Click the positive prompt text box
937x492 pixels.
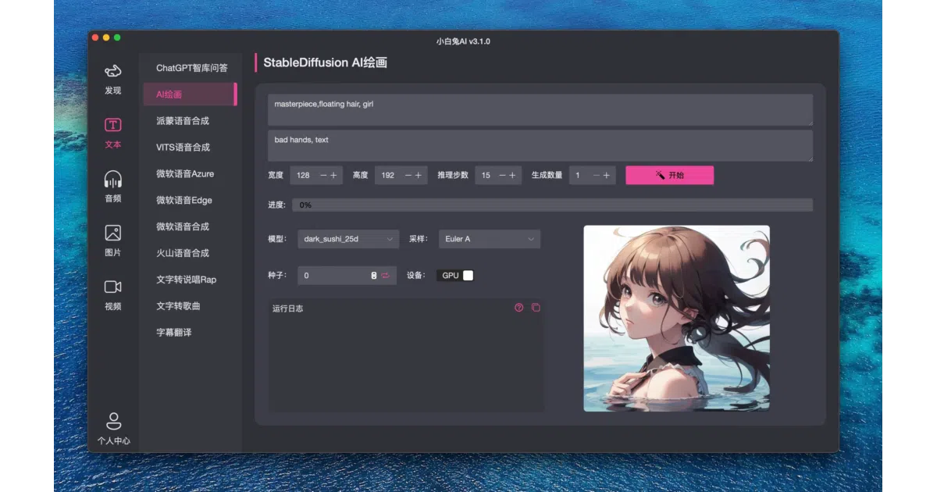[540, 110]
